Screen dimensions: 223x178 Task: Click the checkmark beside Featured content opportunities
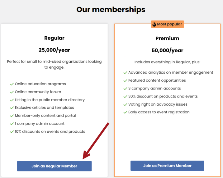[x=125, y=80]
